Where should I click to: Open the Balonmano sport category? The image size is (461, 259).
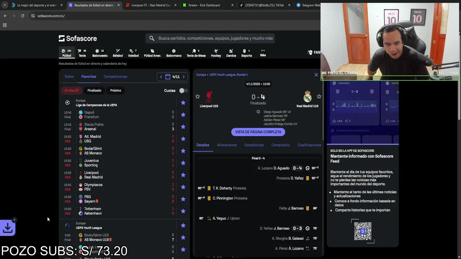pyautogui.click(x=174, y=53)
